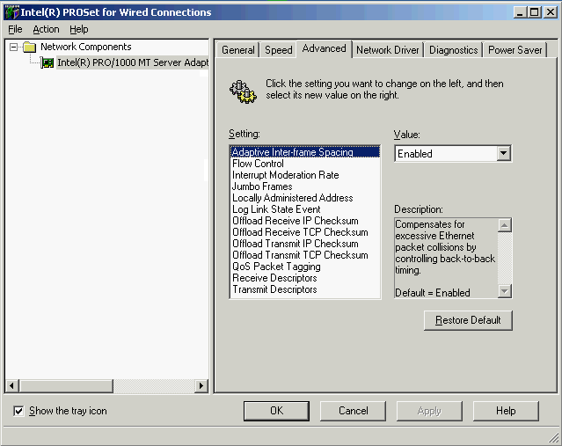Click the Help button at bottom
Screen dimensions: 562x446
pyautogui.click(x=506, y=411)
